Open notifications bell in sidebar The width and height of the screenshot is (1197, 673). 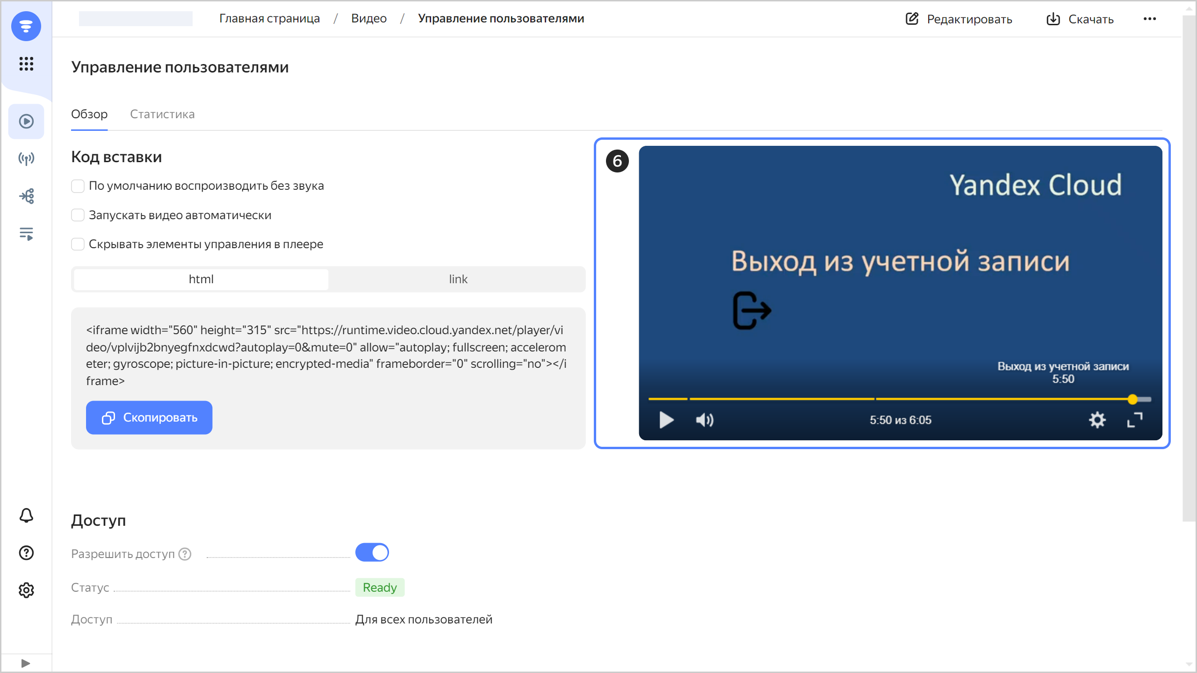click(x=26, y=515)
